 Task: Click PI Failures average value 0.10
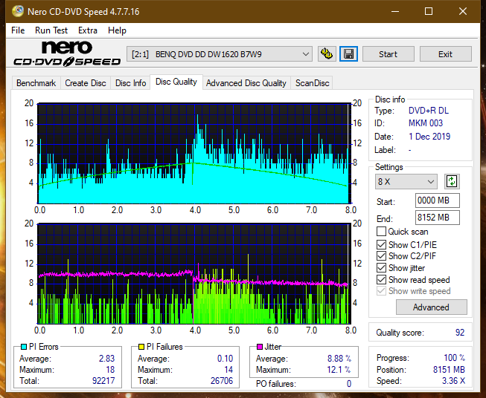225,359
